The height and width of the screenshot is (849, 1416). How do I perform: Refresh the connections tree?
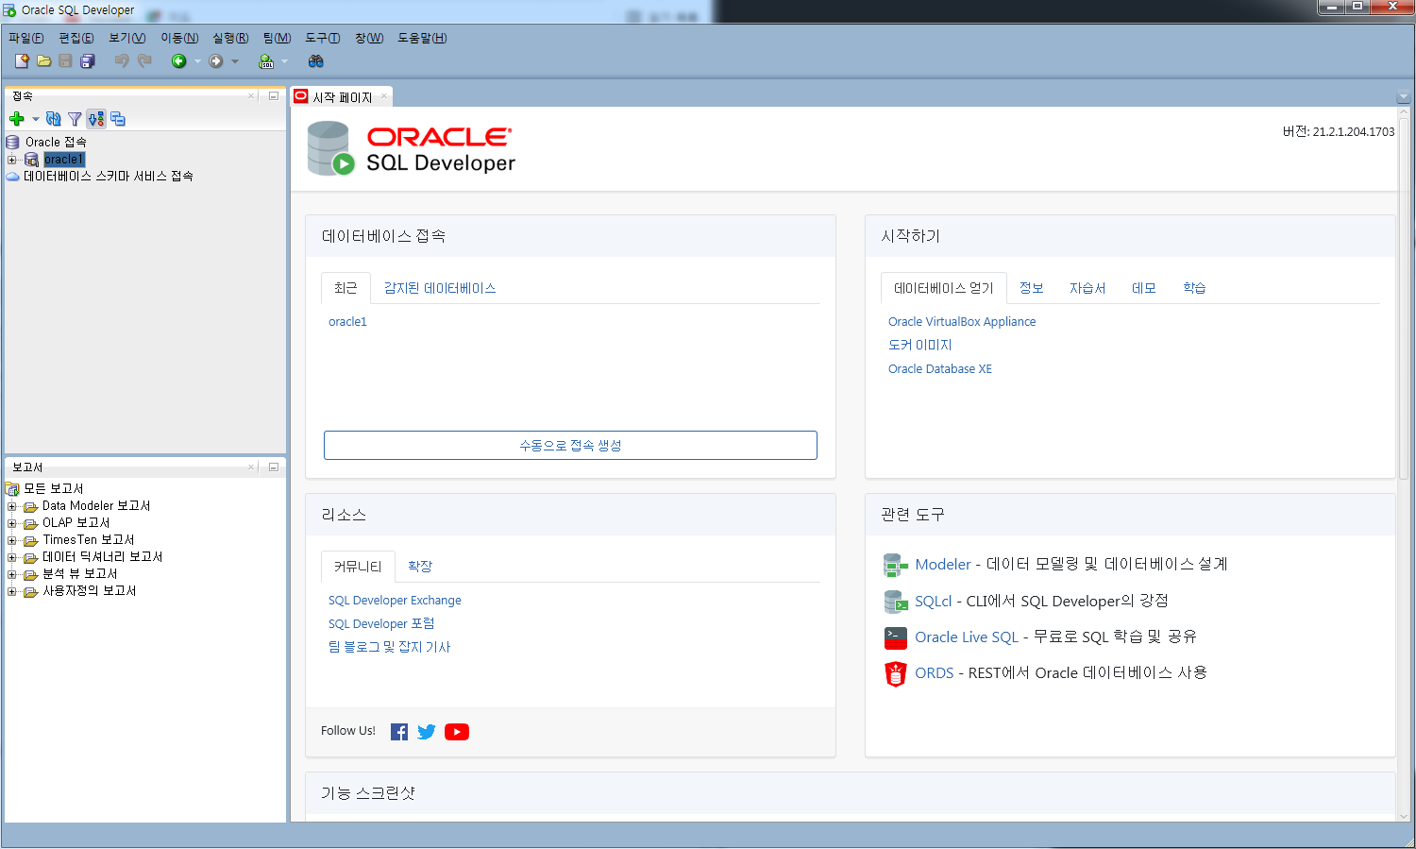[54, 119]
